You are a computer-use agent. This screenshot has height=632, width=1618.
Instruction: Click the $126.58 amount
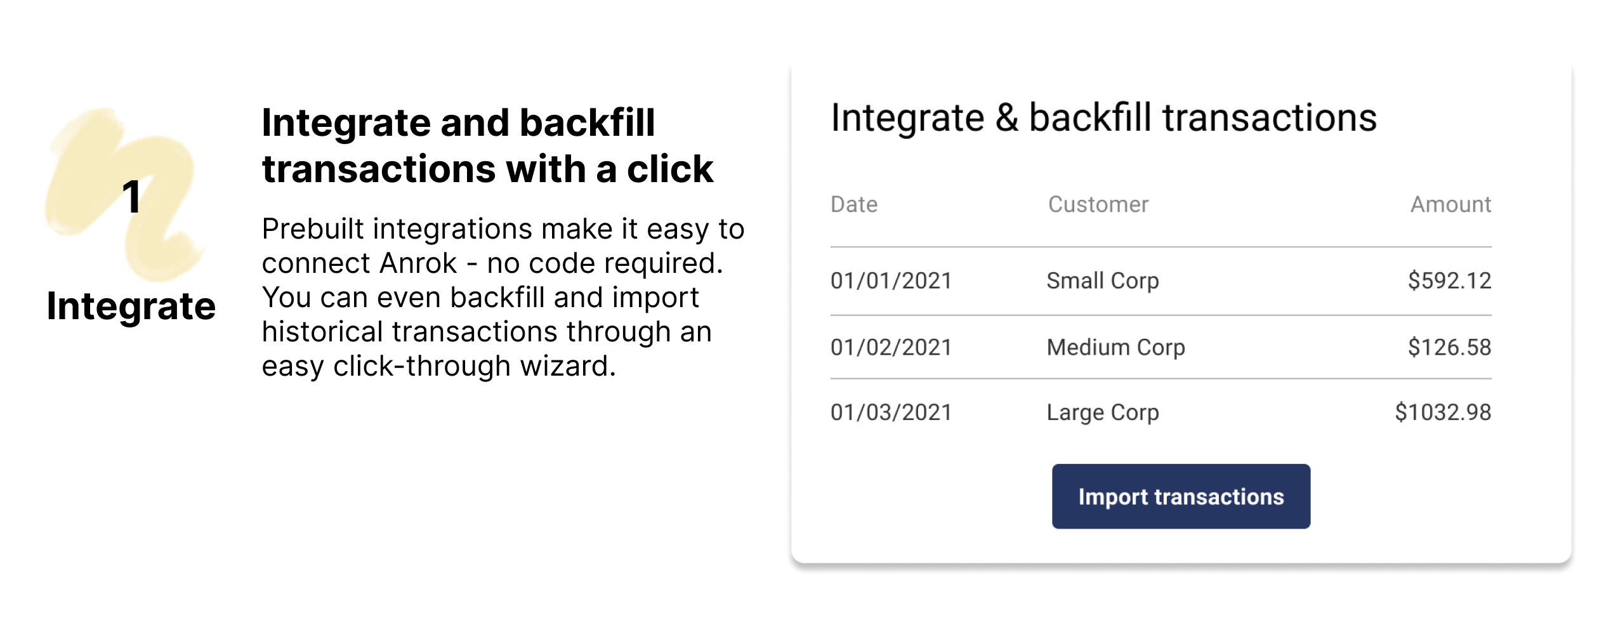(1449, 347)
